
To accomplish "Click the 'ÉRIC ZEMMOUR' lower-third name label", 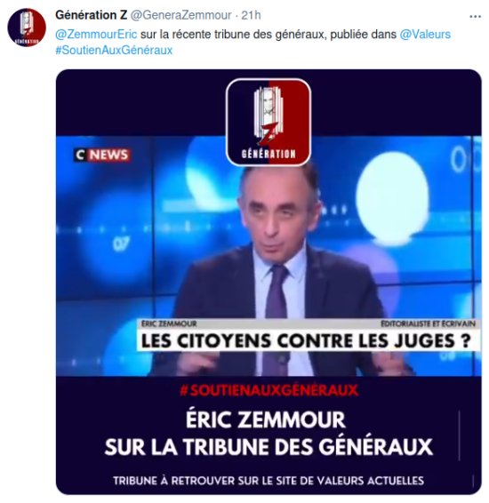I will 169,324.
